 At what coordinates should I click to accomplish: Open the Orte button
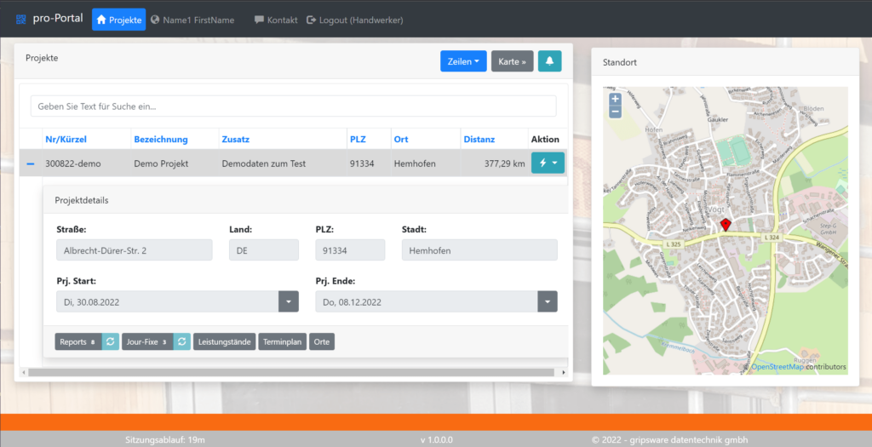[321, 341]
